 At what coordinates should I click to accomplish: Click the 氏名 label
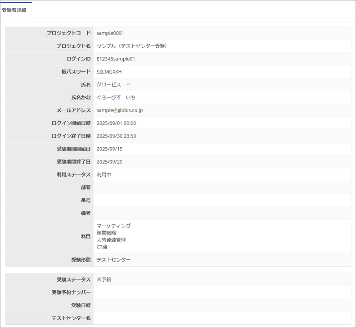tap(86, 84)
